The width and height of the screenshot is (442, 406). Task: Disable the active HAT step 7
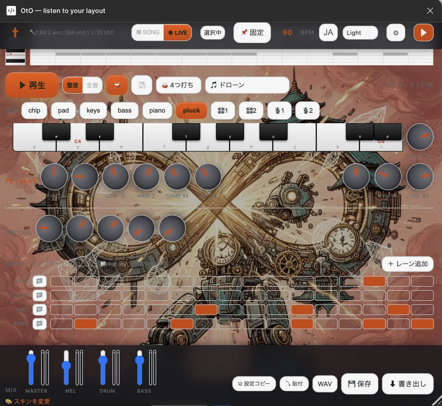point(206,310)
